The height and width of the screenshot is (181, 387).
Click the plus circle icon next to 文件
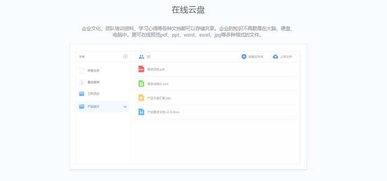click(x=125, y=56)
